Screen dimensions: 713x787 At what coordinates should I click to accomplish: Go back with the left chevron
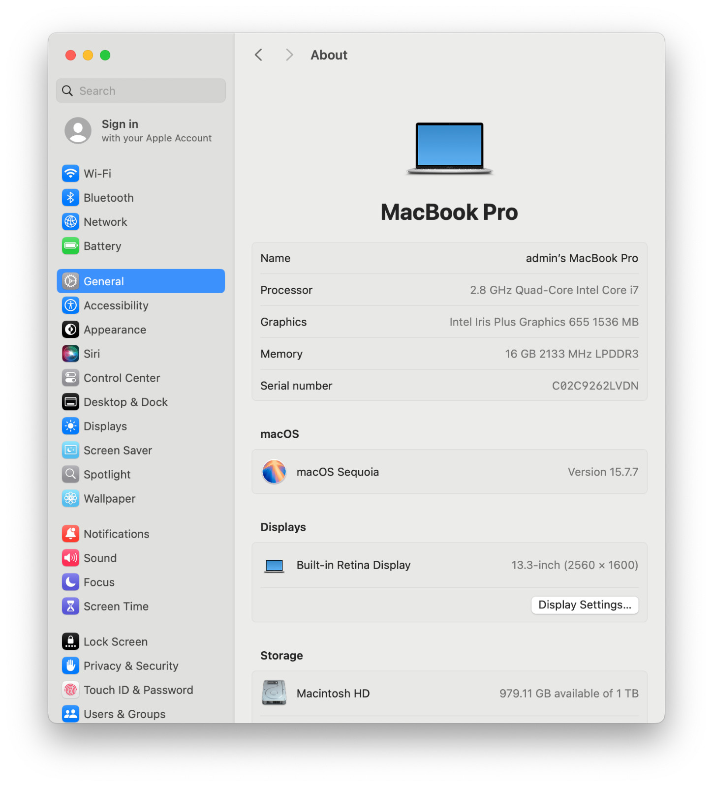coord(258,55)
